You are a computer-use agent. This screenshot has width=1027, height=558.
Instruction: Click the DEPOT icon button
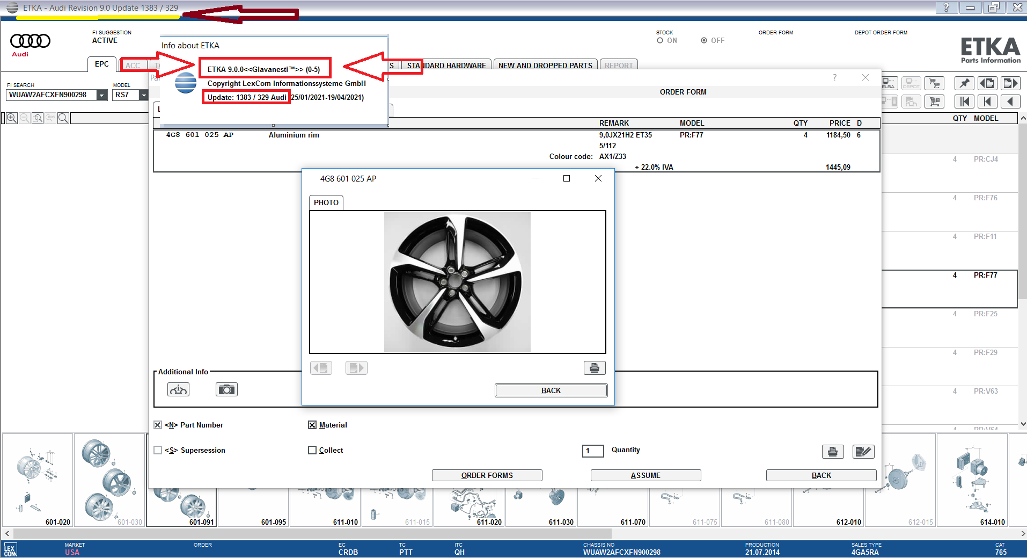pos(911,83)
